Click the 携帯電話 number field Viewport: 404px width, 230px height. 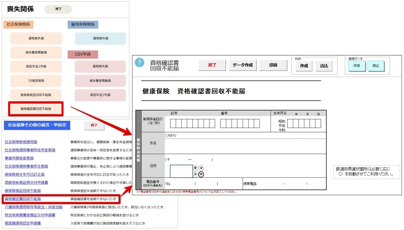pos(284,184)
